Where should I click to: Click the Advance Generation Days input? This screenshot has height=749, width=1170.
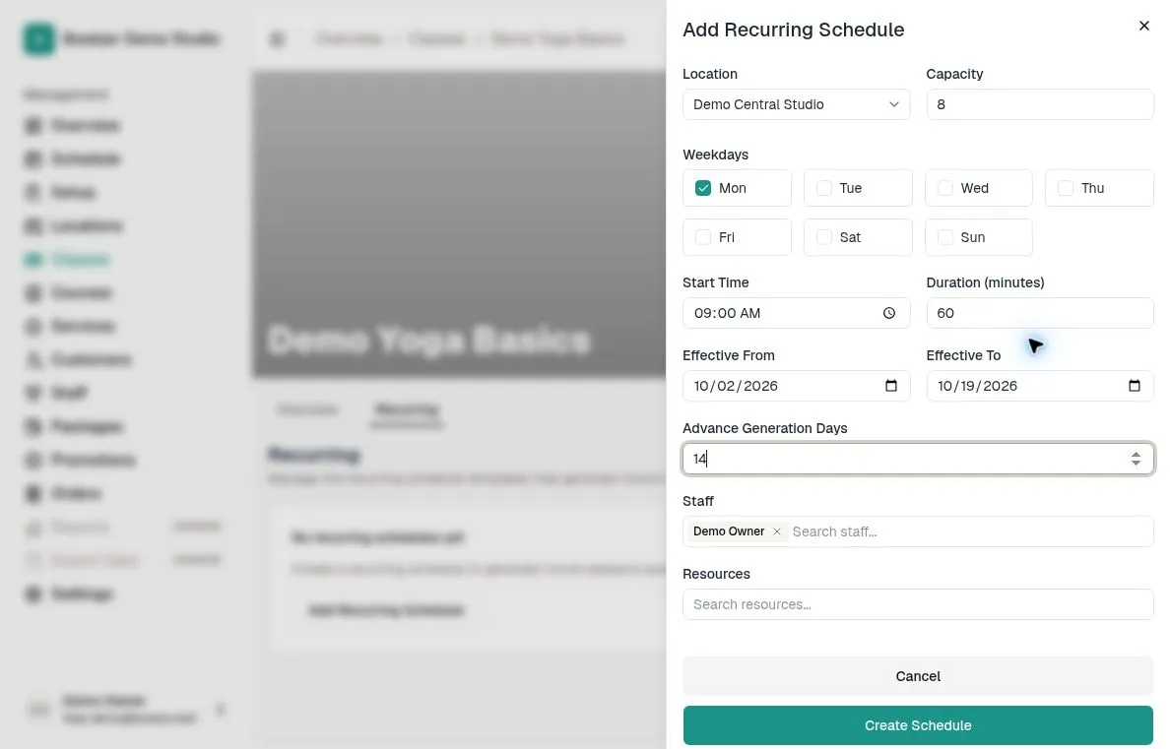click(x=918, y=459)
